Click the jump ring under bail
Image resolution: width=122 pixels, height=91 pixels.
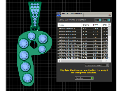[x=35, y=28]
